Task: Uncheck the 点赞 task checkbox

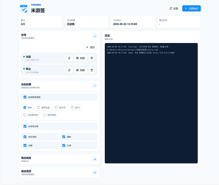Action: [25, 145]
